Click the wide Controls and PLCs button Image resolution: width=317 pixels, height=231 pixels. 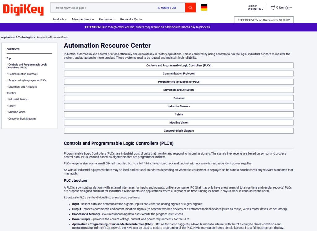(179, 65)
